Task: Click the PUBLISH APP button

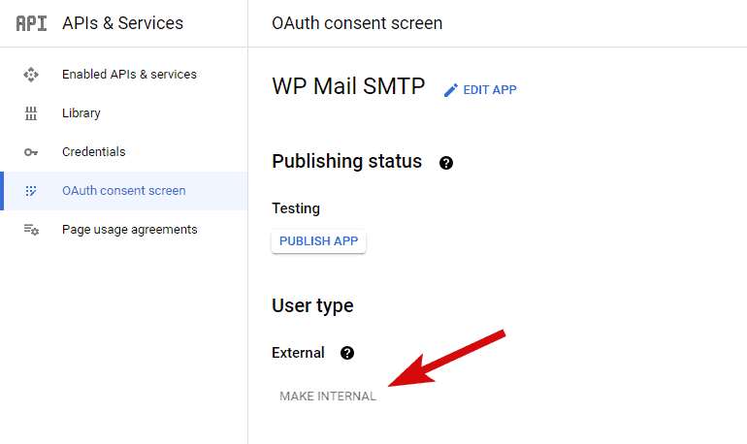Action: pos(319,241)
